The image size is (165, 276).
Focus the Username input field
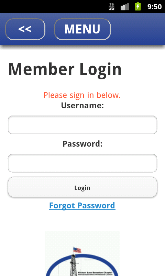(82, 125)
